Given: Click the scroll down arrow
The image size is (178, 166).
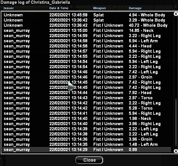Looking at the screenshot, I should coord(176,151).
